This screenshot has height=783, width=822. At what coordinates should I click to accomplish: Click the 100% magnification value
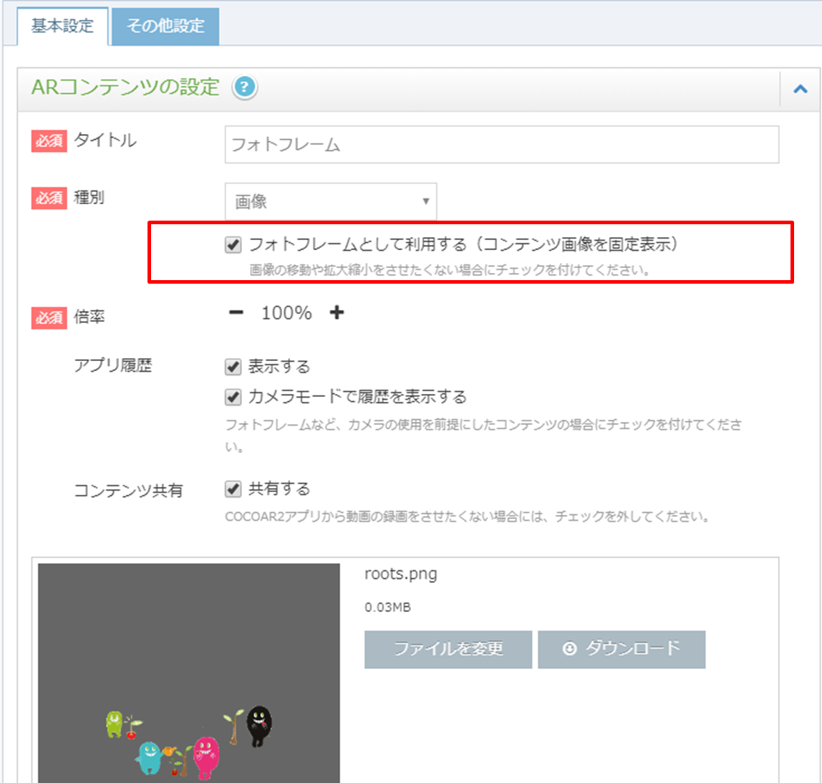(286, 313)
